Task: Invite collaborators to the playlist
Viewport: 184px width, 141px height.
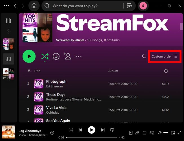Action: click(67, 56)
